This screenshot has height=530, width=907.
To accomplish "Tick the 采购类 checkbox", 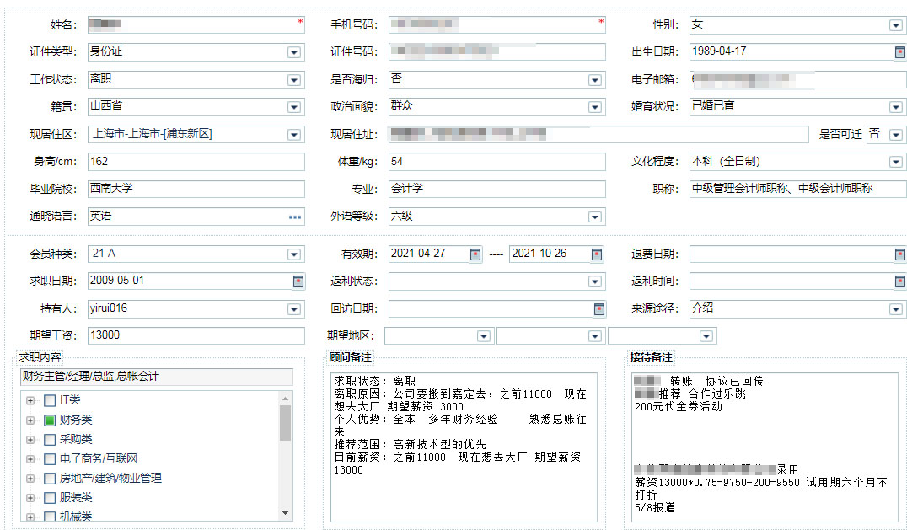I will click(50, 439).
